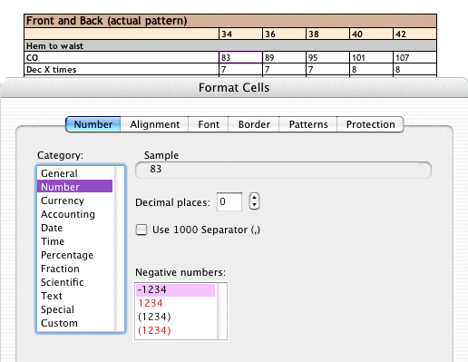Viewport: 468px width, 362px height.
Task: Click the Sample preview box
Action: click(283, 170)
